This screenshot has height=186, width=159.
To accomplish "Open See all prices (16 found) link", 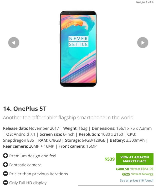I will pyautogui.click(x=136, y=181).
